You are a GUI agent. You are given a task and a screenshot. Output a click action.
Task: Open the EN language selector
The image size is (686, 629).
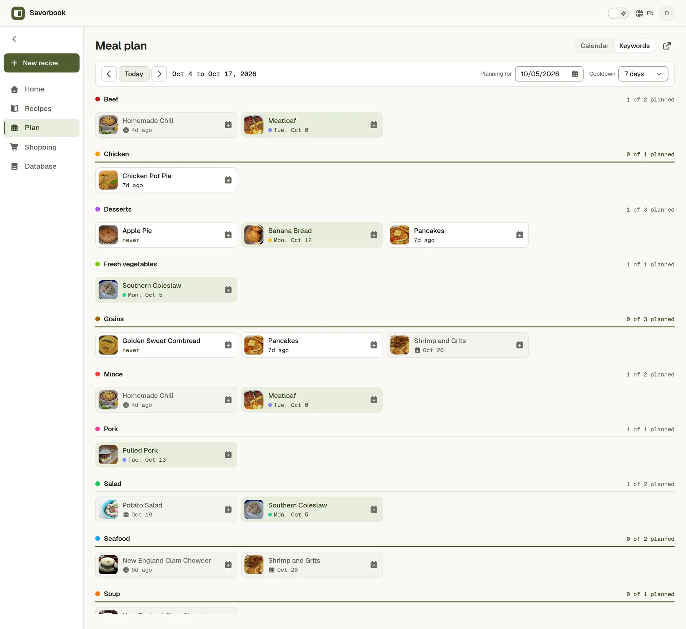[x=645, y=13]
